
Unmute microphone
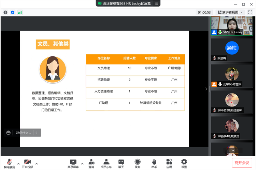point(9,164)
